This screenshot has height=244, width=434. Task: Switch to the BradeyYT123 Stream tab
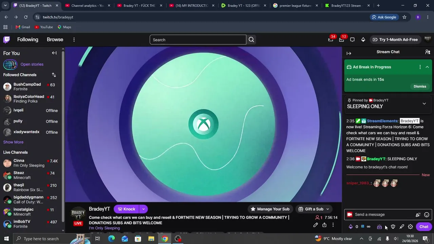347,5
